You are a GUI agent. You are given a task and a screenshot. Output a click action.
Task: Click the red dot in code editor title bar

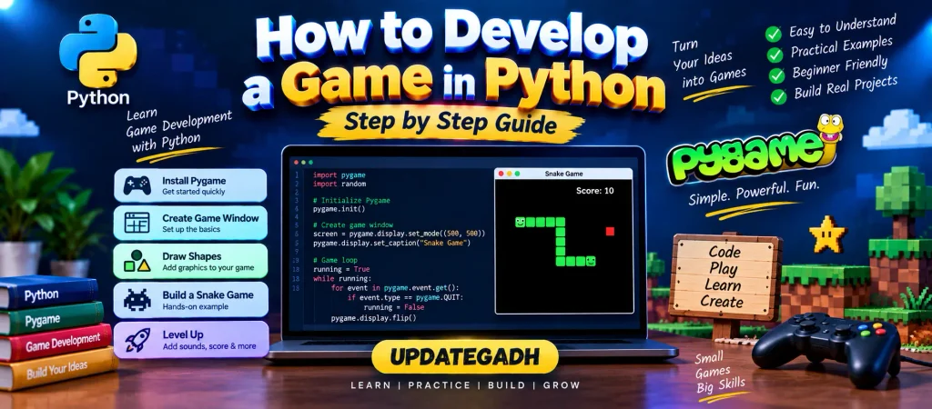pyautogui.click(x=296, y=162)
